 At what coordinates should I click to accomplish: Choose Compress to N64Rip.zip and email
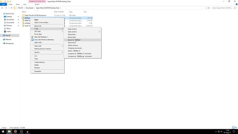point(83,56)
